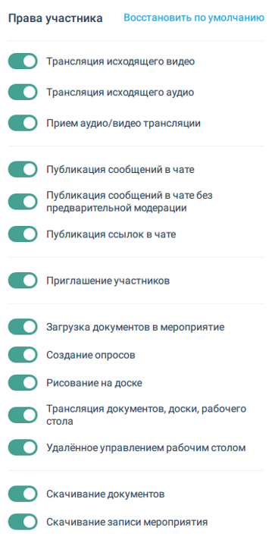Click the 'Приглашение участников' label text
This screenshot has width=275, height=546.
(108, 281)
